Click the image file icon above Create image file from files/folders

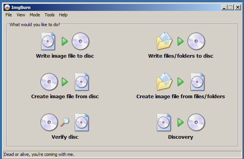pos(197,82)
